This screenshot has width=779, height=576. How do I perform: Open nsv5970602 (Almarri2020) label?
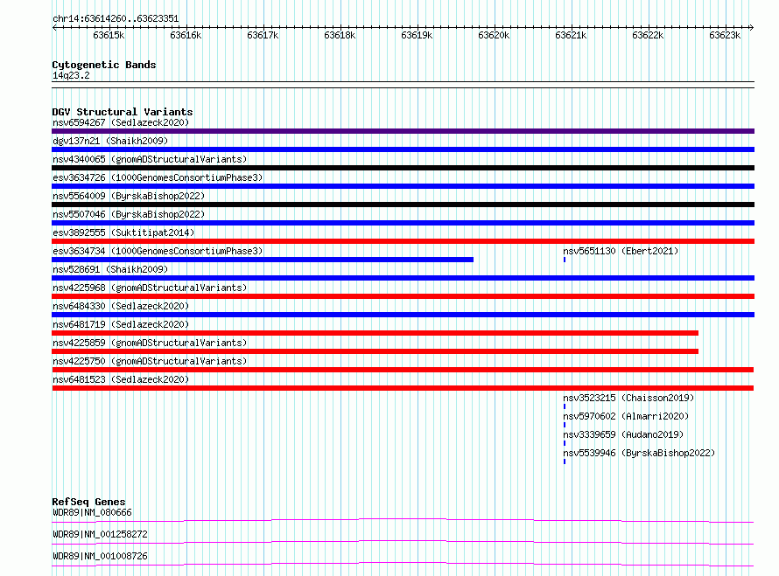coord(626,416)
